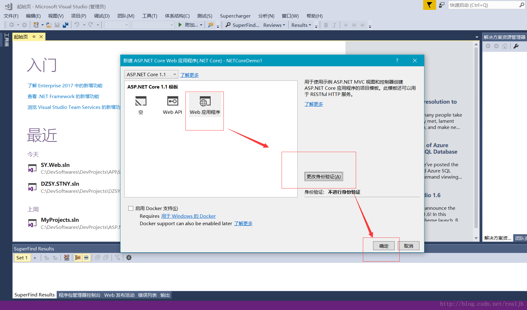Open the DZSY.STNY.sln recent solution

(60, 184)
